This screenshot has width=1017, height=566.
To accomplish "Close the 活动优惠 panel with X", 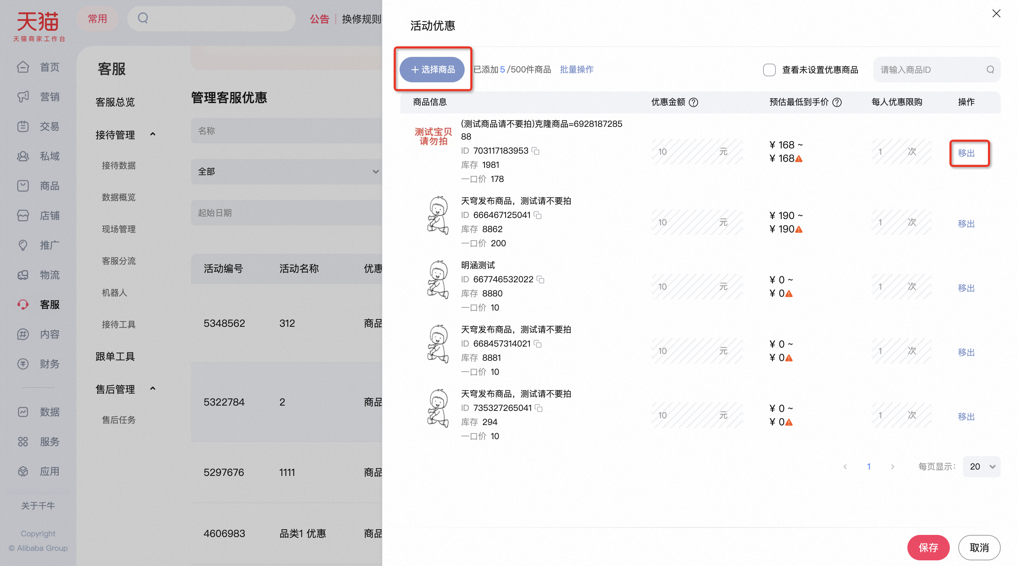I will [996, 14].
